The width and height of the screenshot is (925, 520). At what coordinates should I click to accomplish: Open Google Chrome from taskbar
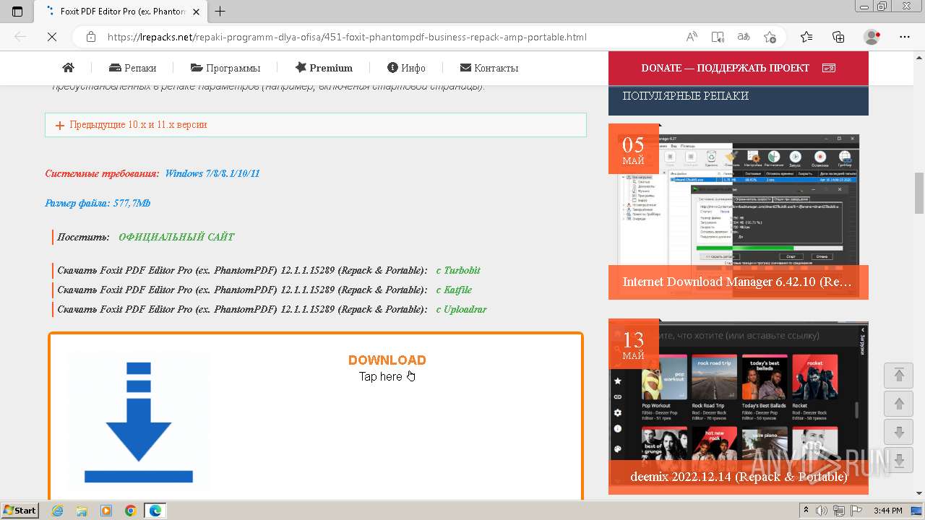[x=130, y=511]
